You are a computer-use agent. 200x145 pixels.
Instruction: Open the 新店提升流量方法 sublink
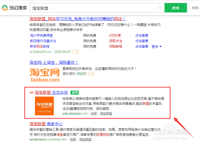click(x=43, y=41)
